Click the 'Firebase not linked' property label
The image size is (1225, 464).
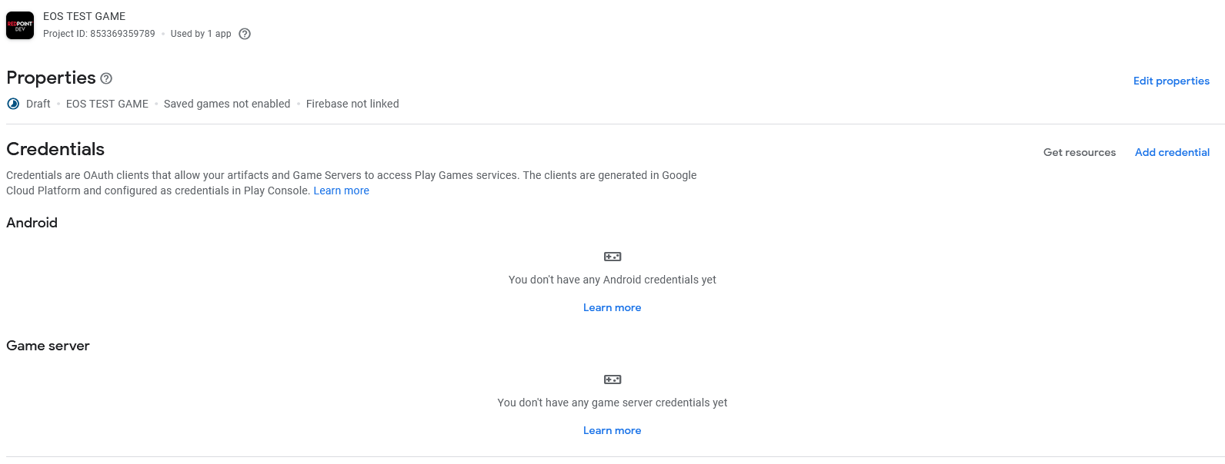point(352,103)
